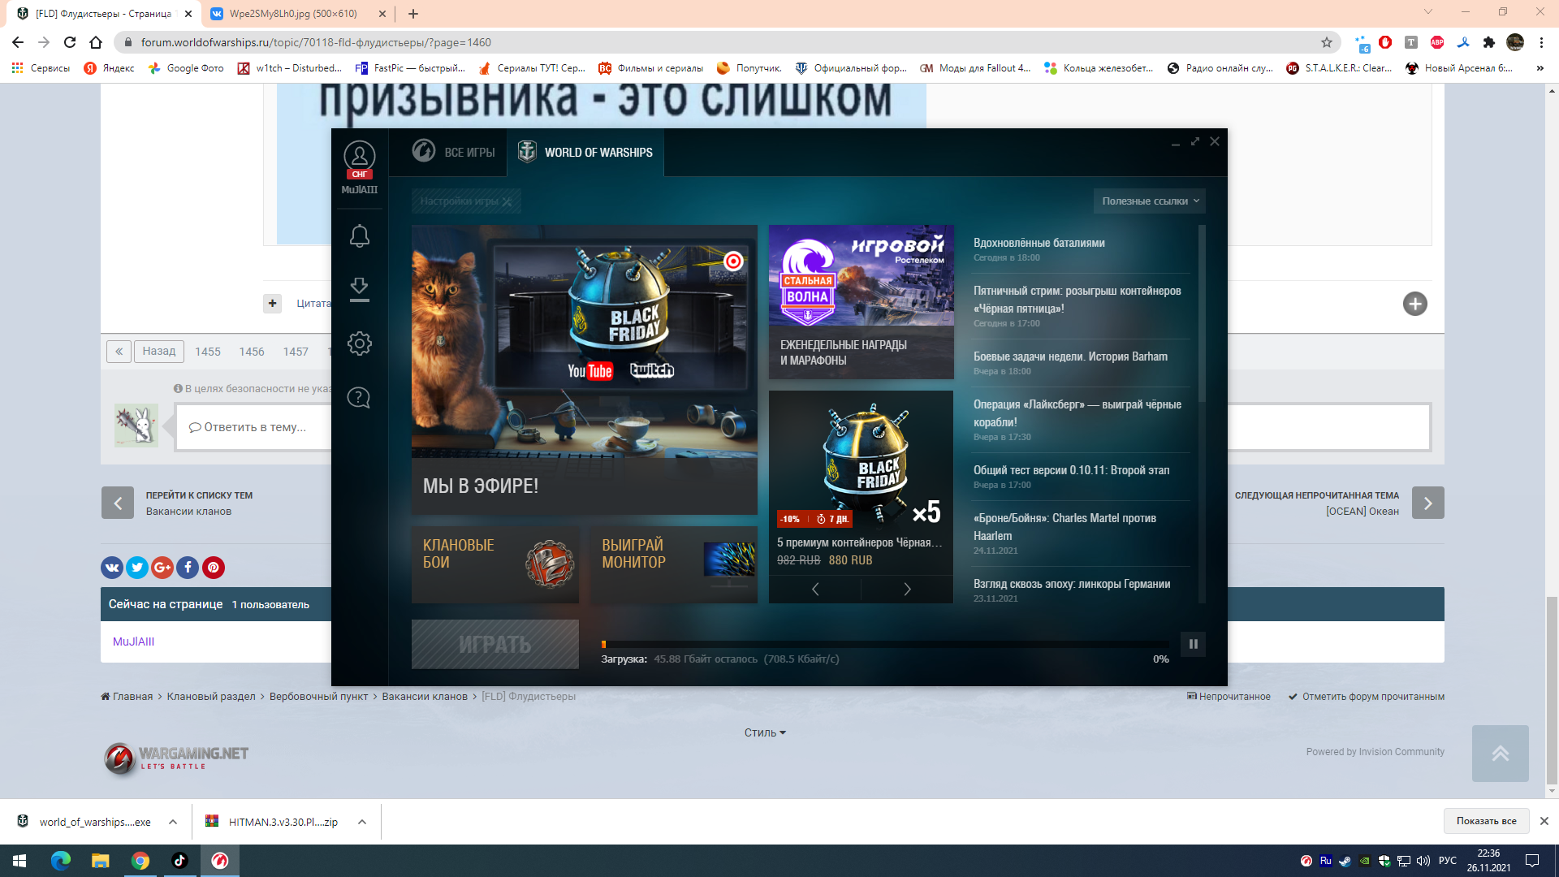Open the МЫ В ЭФИРЕ Black Friday banner
Viewport: 1559px width, 877px height.
coord(585,369)
